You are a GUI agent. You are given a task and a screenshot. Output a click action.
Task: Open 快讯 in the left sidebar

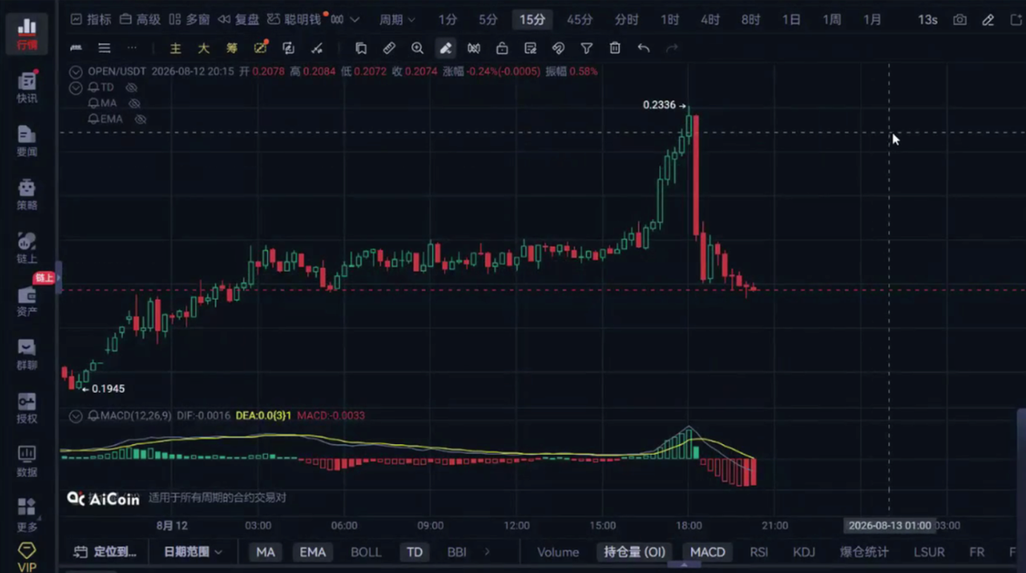pyautogui.click(x=27, y=87)
